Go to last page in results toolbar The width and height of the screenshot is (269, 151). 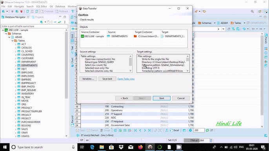click(149, 130)
